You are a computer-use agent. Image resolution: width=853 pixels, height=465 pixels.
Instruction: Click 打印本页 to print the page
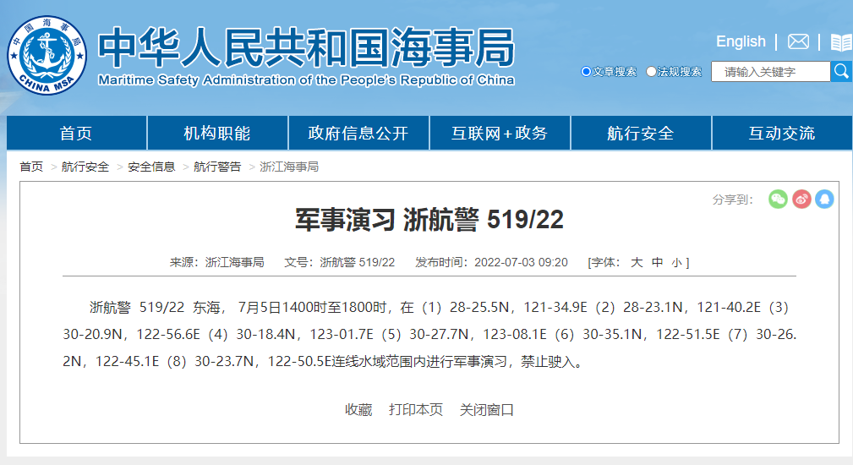pyautogui.click(x=416, y=409)
